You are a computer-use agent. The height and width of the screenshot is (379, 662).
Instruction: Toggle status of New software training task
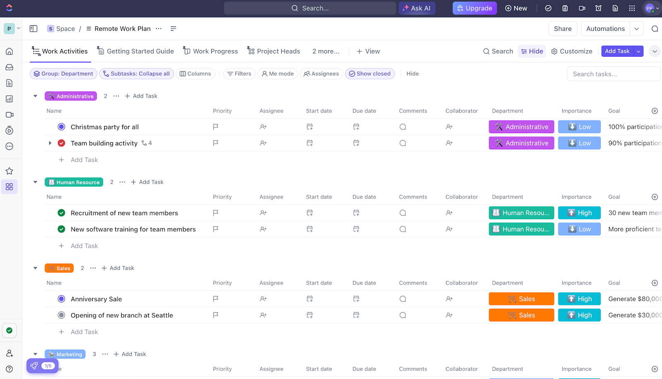[x=61, y=229]
